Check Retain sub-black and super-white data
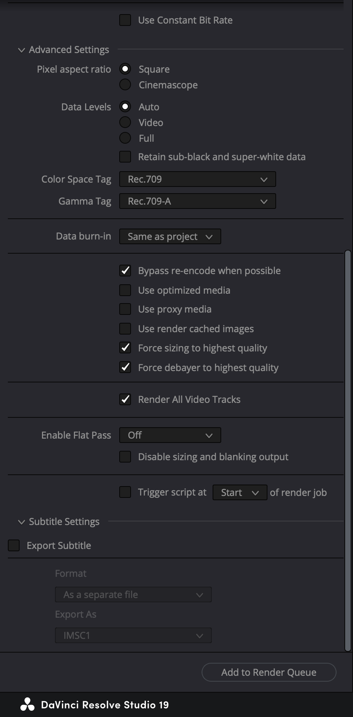The width and height of the screenshot is (353, 717). coord(125,157)
